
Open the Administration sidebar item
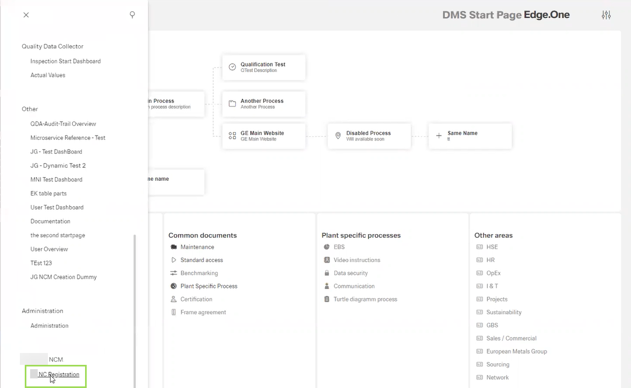tap(50, 326)
